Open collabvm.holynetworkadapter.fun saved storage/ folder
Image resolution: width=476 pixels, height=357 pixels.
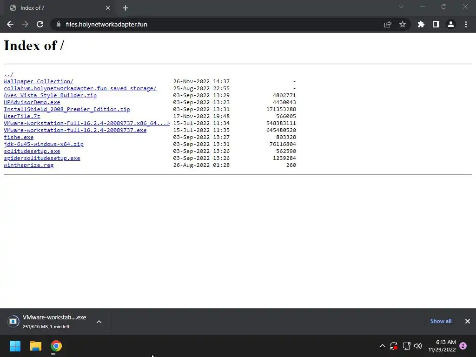(80, 88)
